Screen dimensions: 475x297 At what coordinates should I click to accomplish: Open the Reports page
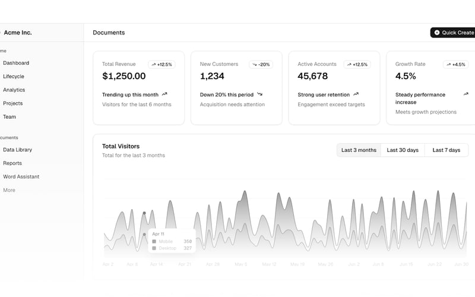[x=12, y=163]
